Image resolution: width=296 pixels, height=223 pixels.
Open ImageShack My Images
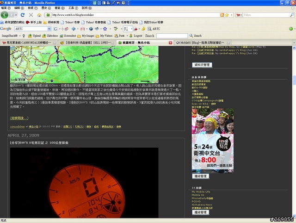click(x=86, y=36)
